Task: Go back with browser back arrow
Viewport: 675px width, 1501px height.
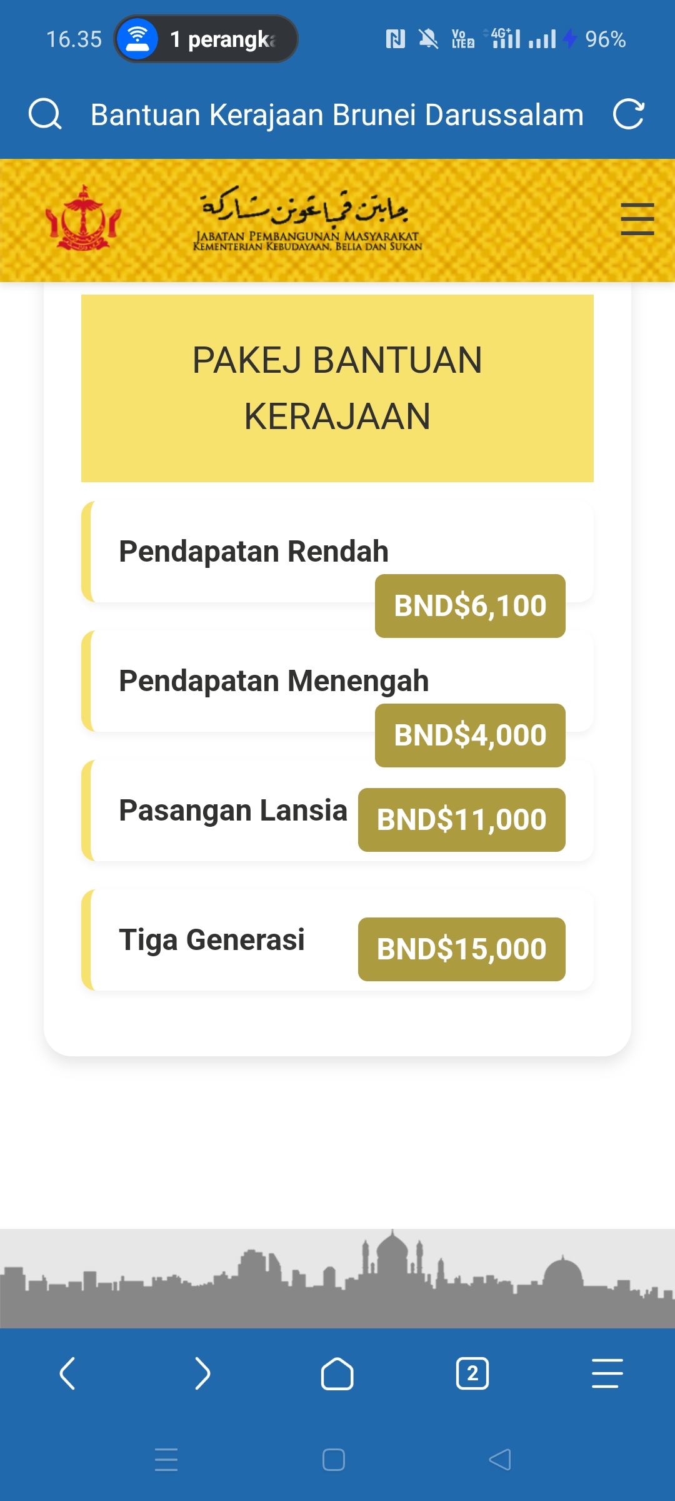Action: pyautogui.click(x=67, y=1373)
